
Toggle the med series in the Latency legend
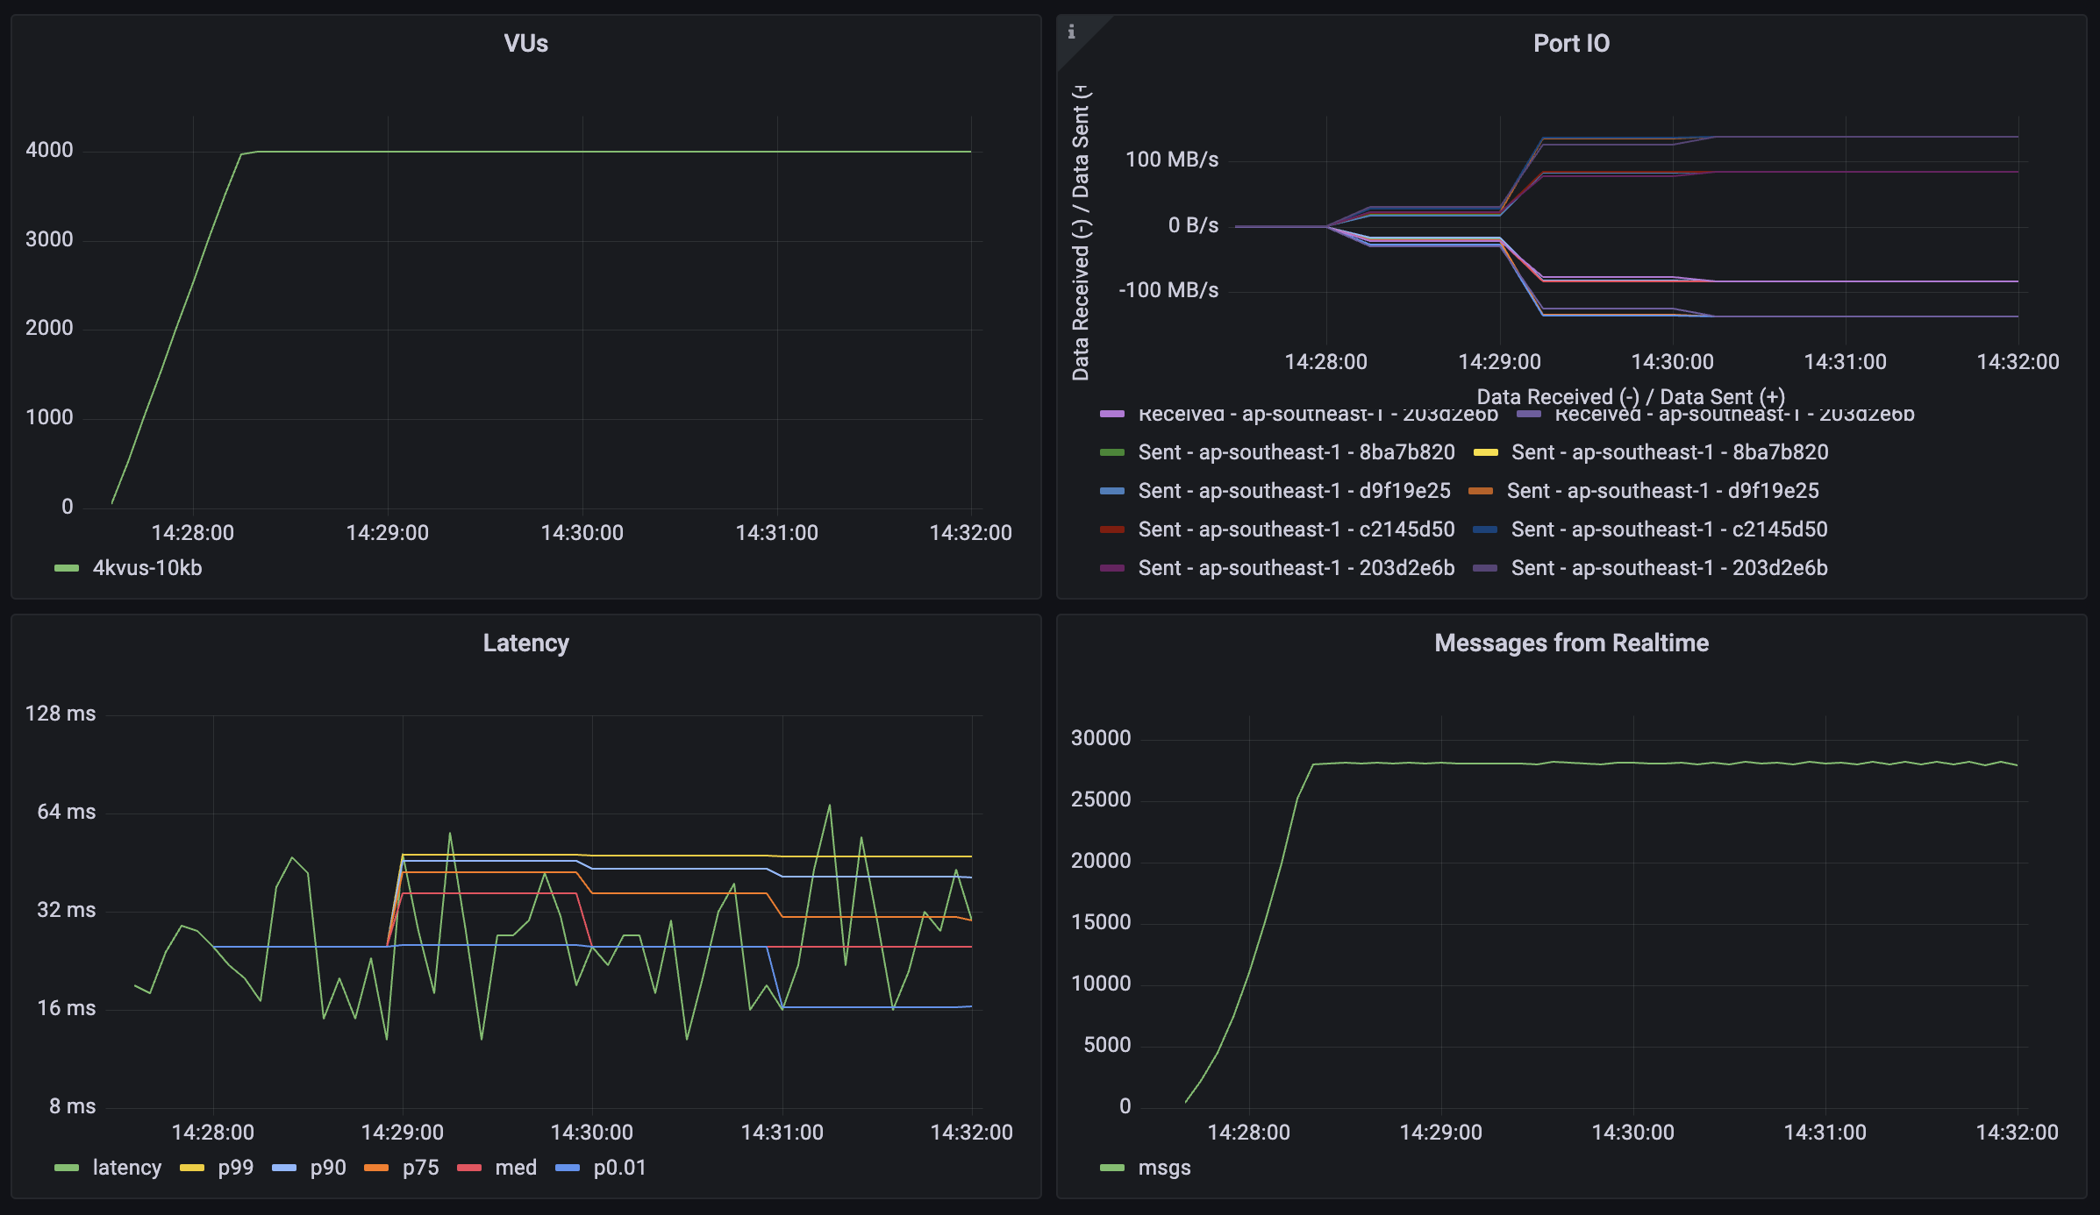click(x=515, y=1167)
